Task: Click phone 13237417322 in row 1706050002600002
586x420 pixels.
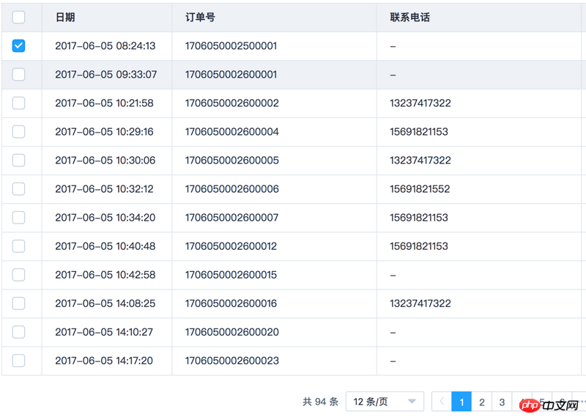Action: click(420, 103)
